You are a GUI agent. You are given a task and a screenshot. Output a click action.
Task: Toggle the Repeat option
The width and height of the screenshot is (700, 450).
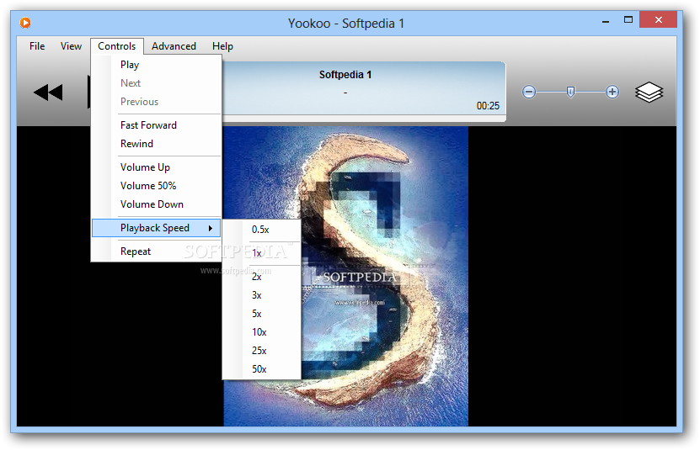[x=156, y=251]
